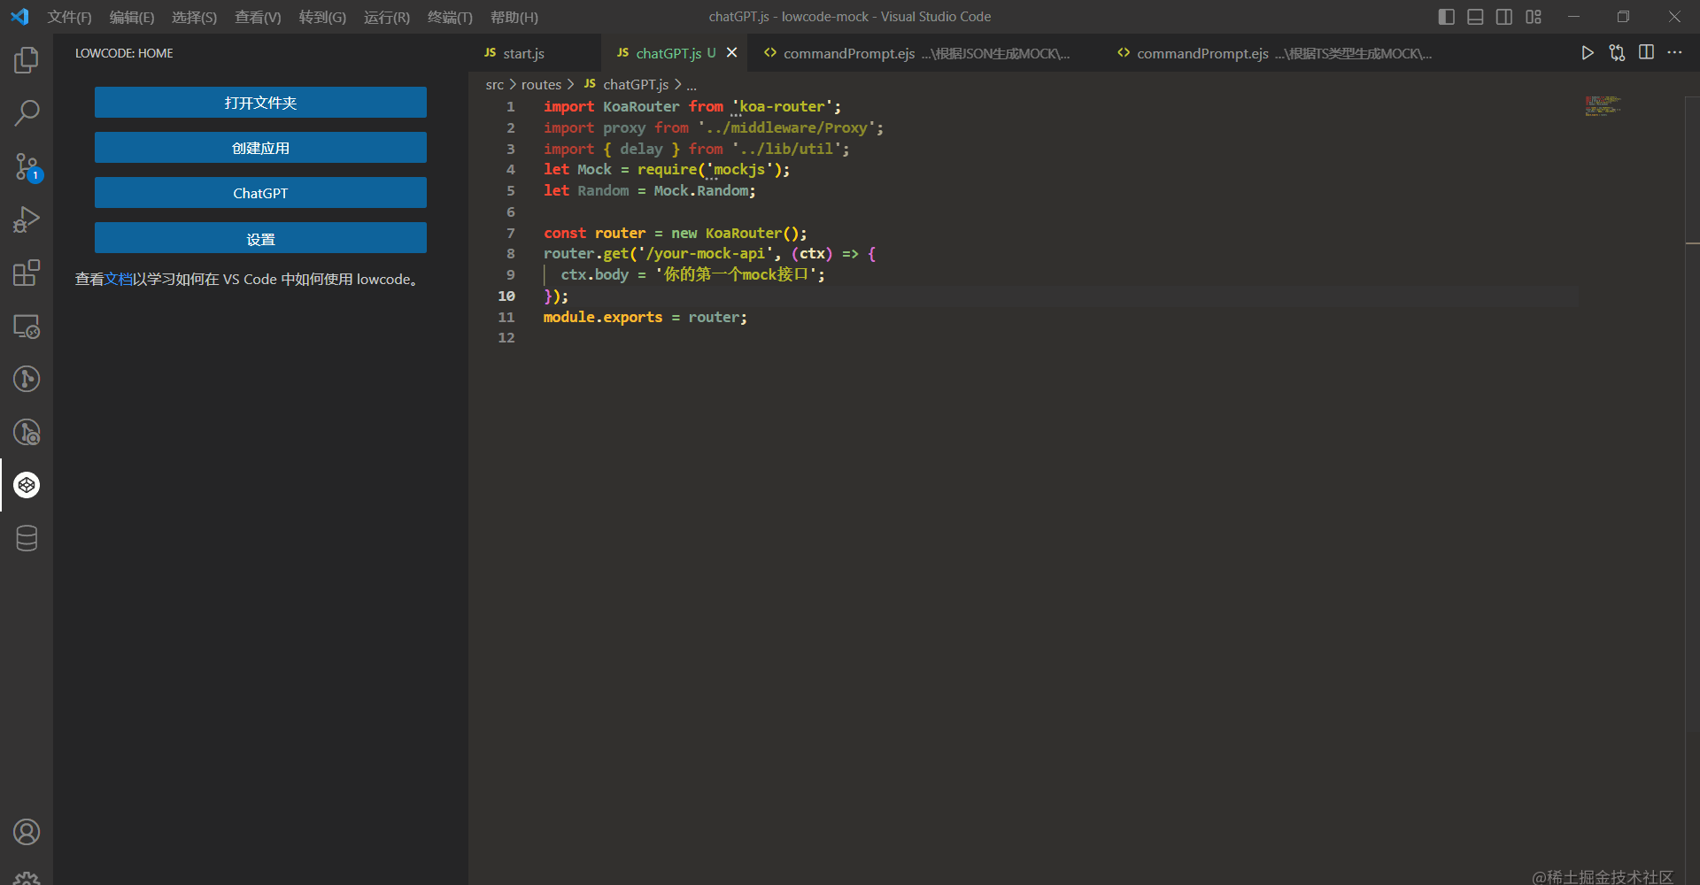Open the Git Graph activity bar icon
The height and width of the screenshot is (885, 1700).
[27, 379]
